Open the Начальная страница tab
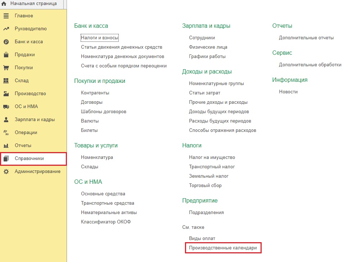Image resolution: width=348 pixels, height=262 pixels. click(x=33, y=4)
